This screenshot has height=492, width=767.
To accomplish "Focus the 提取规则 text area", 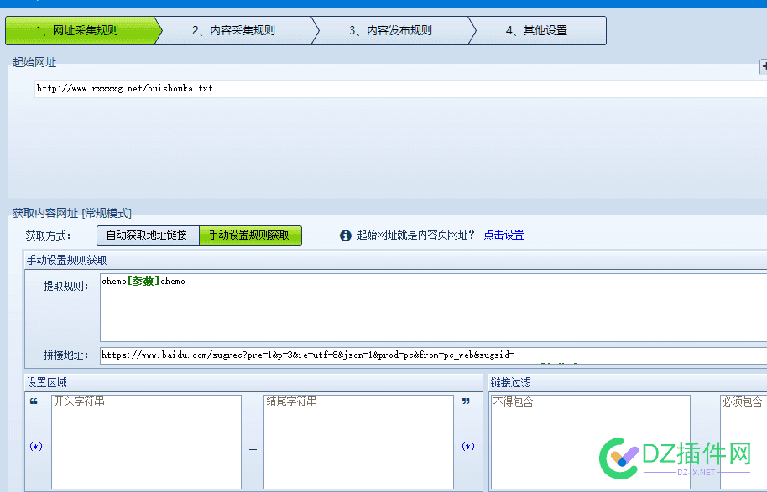I will pyautogui.click(x=433, y=308).
